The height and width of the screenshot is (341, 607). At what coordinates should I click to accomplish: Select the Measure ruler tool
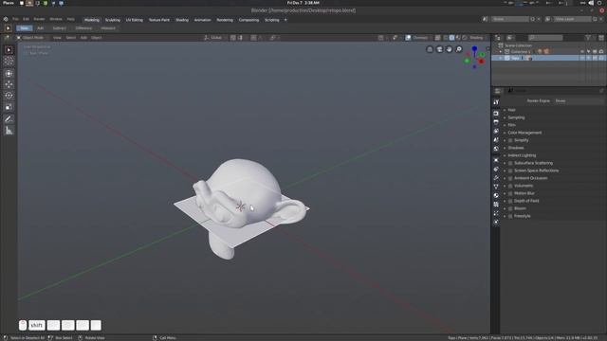[x=9, y=131]
